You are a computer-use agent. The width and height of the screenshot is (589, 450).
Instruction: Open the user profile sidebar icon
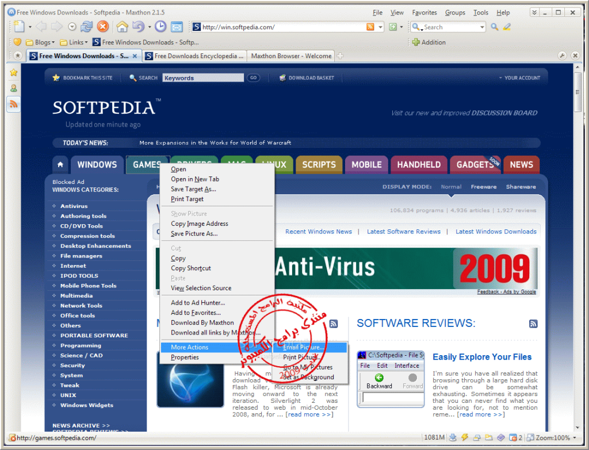point(14,88)
